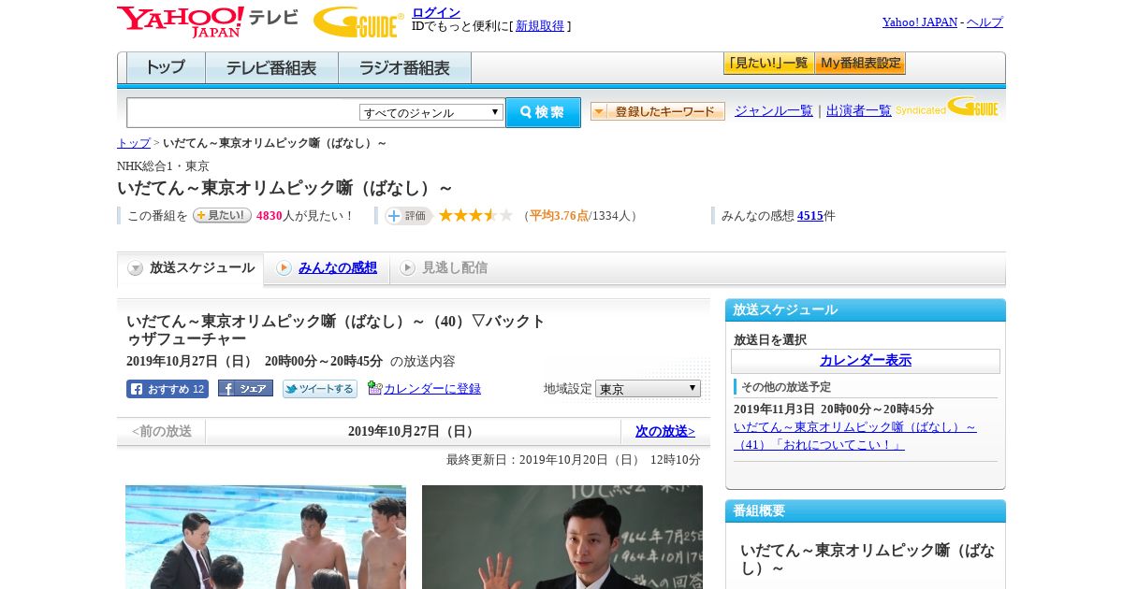The image size is (1123, 589).
Task: Open the テレビ番組表 navigation tab
Action: (x=271, y=68)
